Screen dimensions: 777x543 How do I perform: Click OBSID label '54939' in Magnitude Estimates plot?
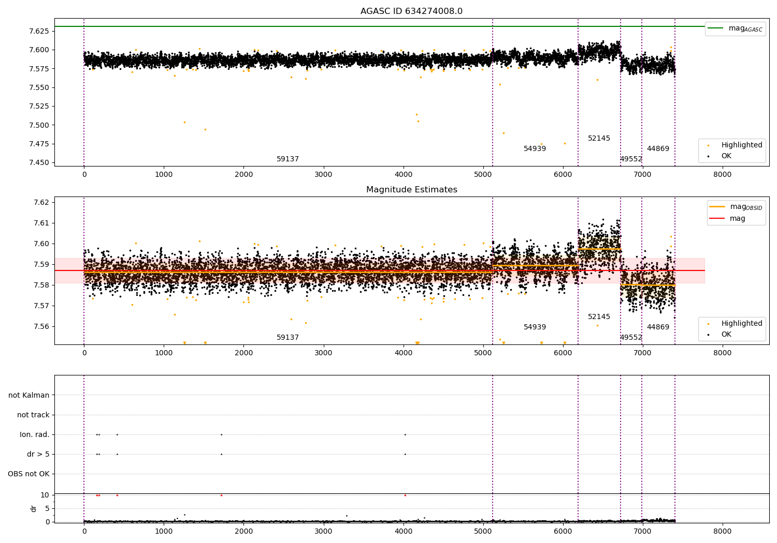click(x=535, y=327)
